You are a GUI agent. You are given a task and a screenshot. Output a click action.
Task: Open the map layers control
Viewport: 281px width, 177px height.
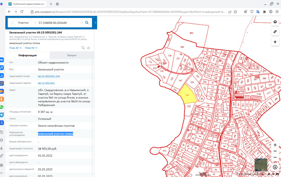pos(275,22)
